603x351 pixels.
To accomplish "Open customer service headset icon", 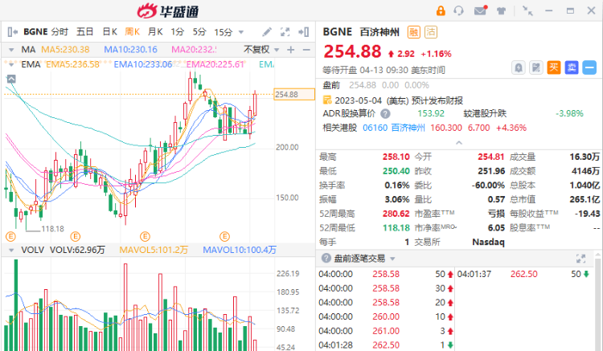I will pos(460,10).
